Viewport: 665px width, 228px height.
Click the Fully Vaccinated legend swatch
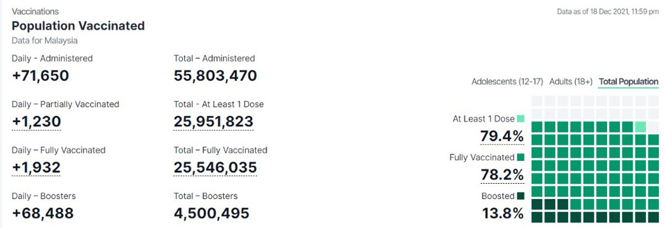[521, 157]
